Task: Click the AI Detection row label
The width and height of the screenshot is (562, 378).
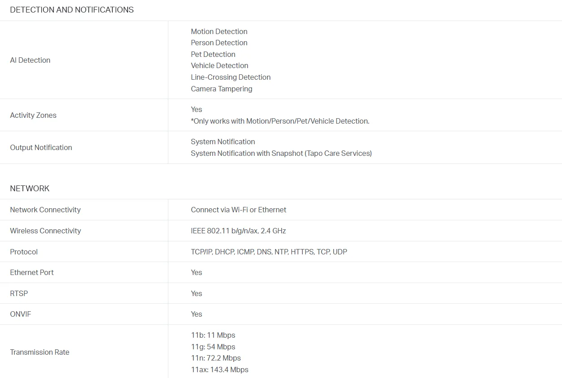Action: [30, 60]
